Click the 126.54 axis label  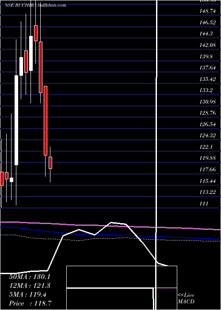tap(207, 124)
